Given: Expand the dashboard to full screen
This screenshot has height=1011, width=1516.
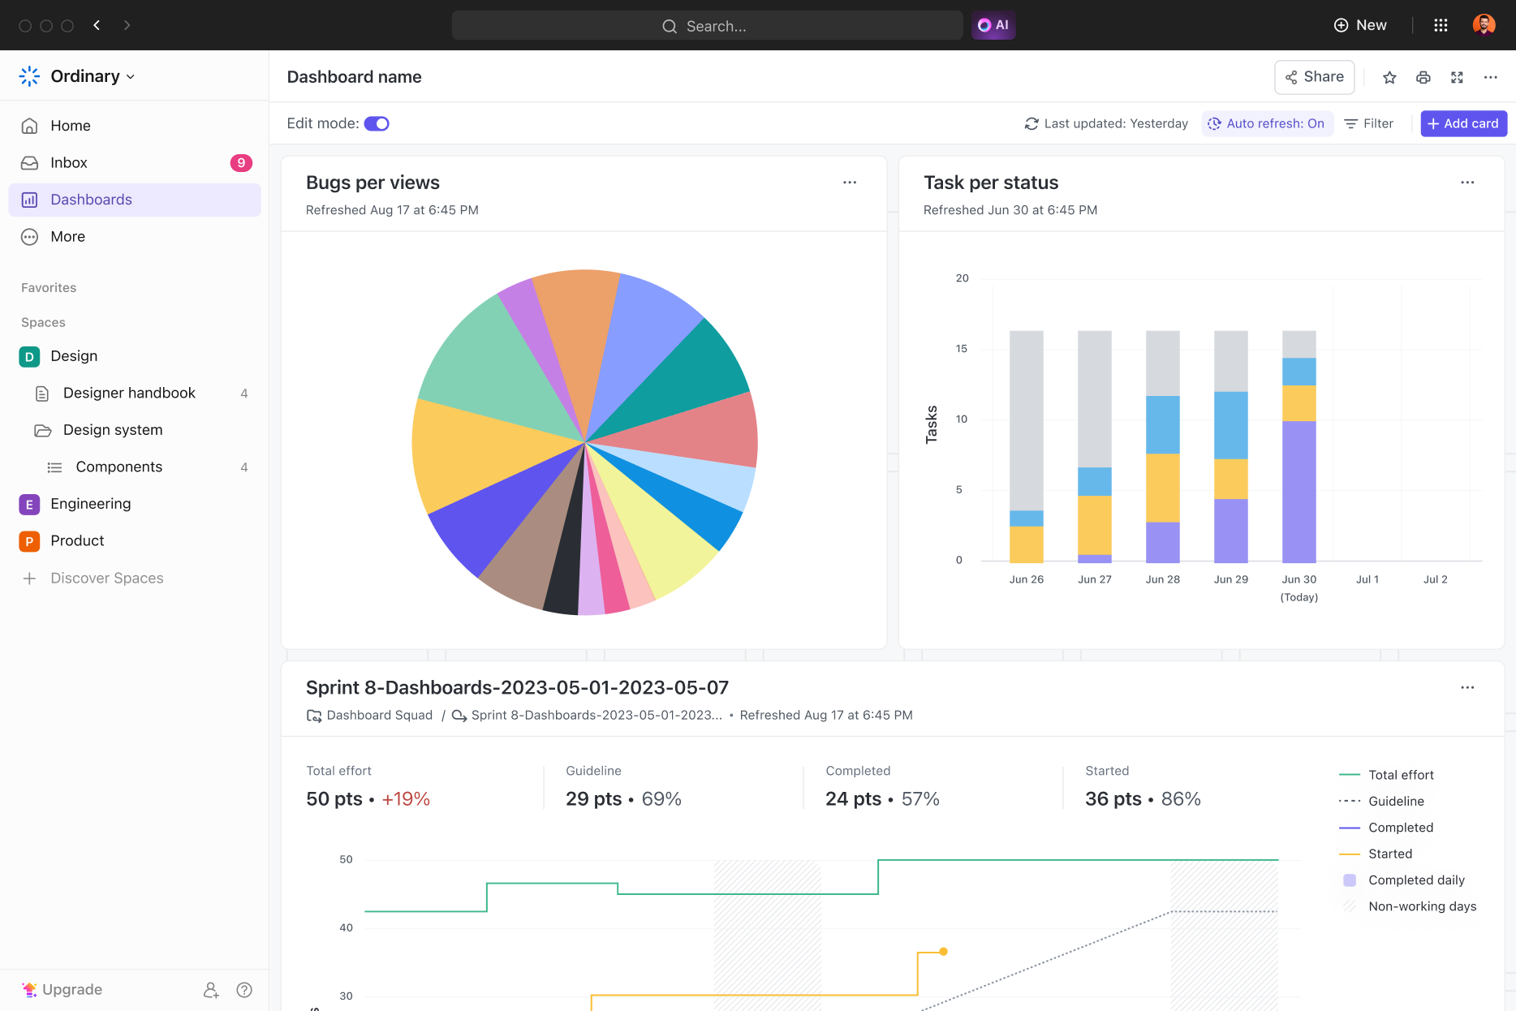Looking at the screenshot, I should pos(1457,77).
